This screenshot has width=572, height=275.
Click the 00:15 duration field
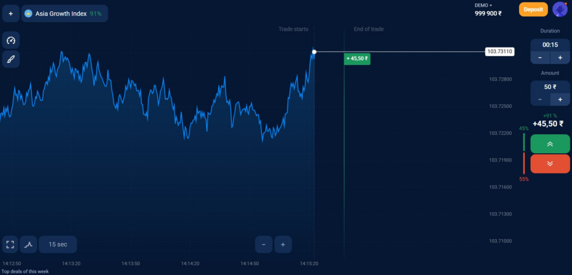click(550, 45)
